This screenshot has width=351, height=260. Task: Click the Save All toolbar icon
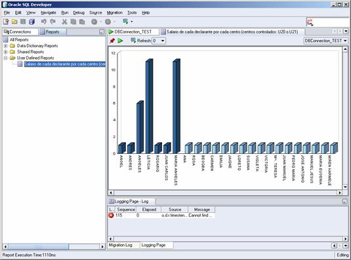[31, 22]
